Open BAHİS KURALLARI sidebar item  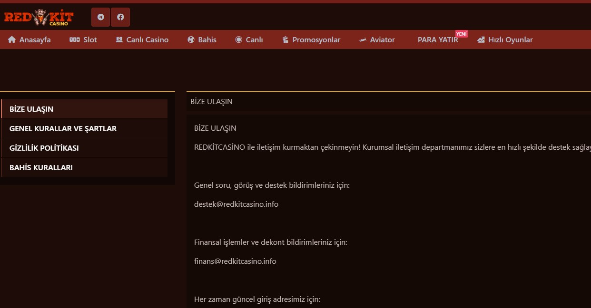point(84,167)
